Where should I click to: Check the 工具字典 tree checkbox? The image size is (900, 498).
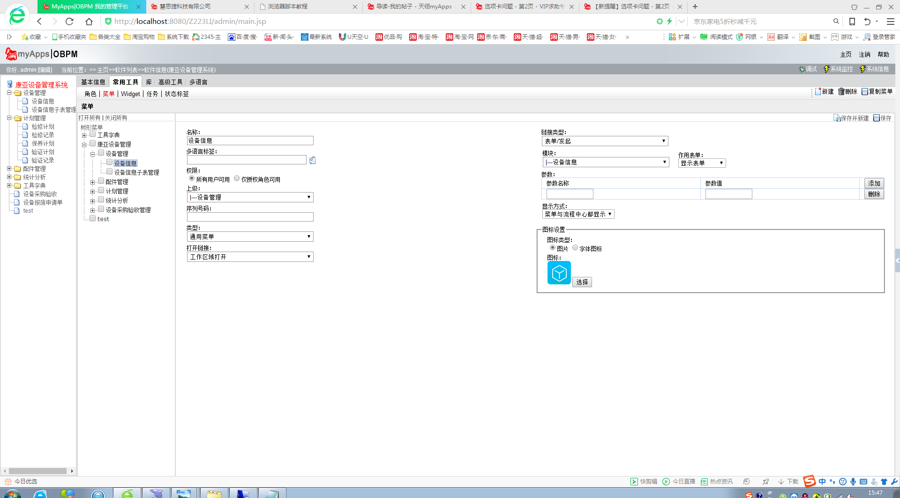[93, 134]
